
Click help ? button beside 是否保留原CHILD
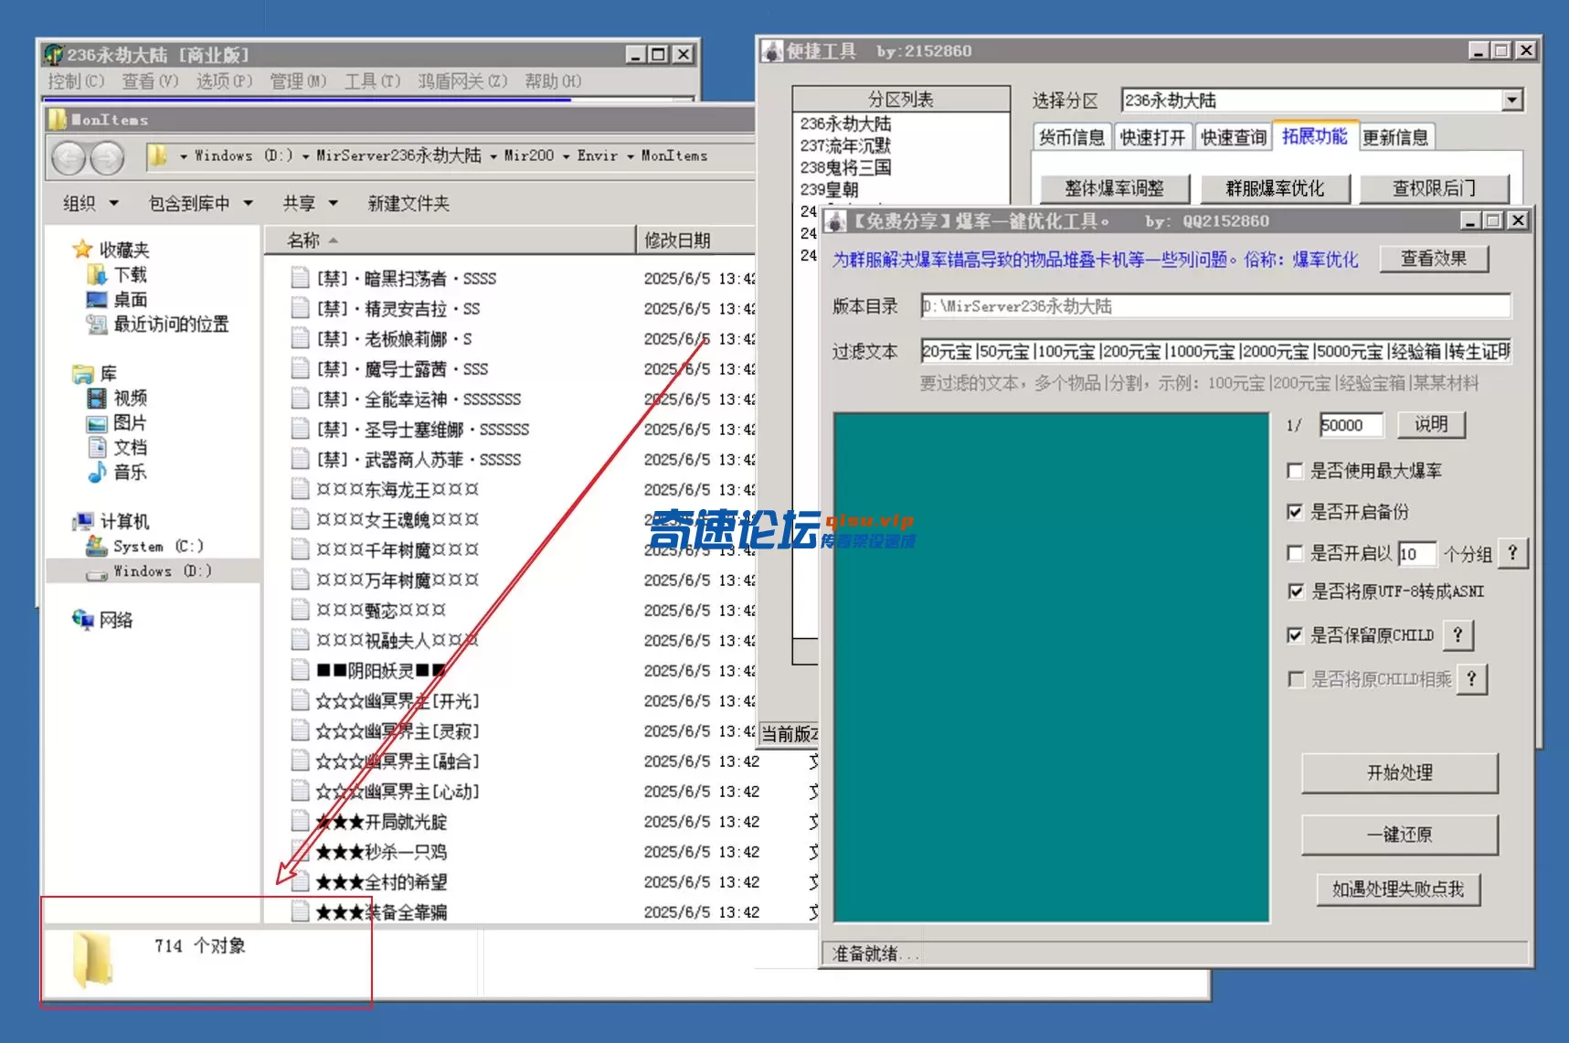click(1458, 634)
